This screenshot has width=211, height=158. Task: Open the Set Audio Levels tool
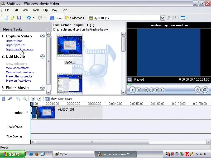(x=3, y=99)
